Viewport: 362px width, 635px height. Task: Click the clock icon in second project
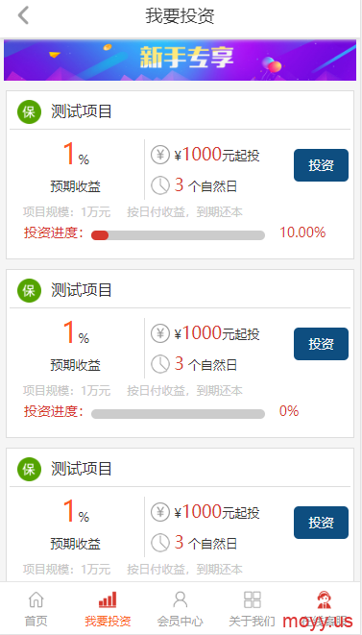pos(160,364)
